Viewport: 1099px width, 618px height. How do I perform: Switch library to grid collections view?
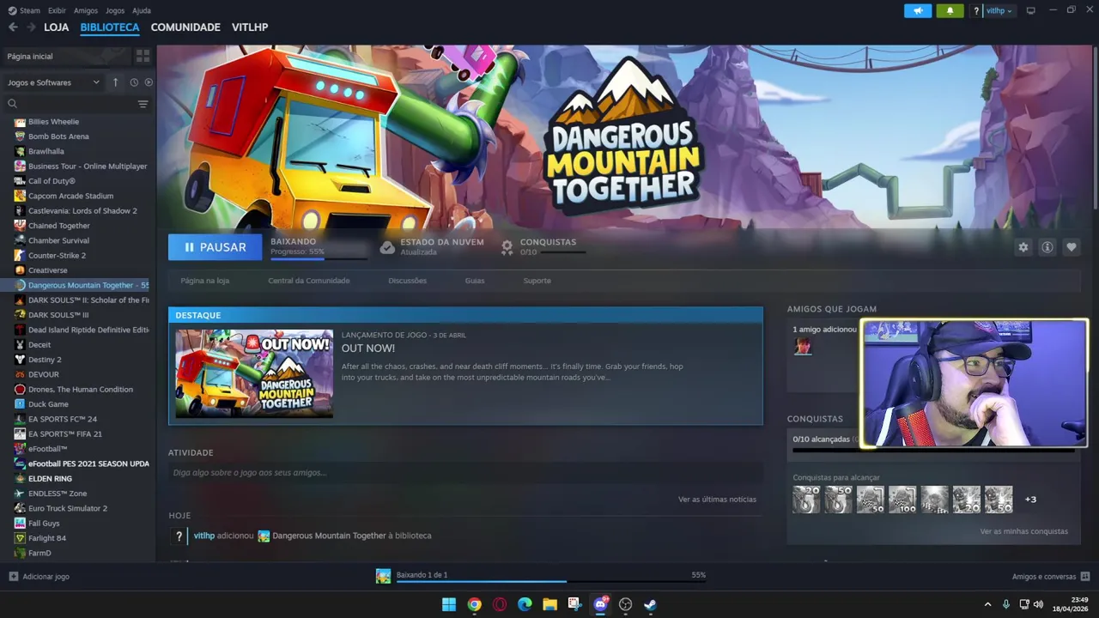[x=143, y=56]
